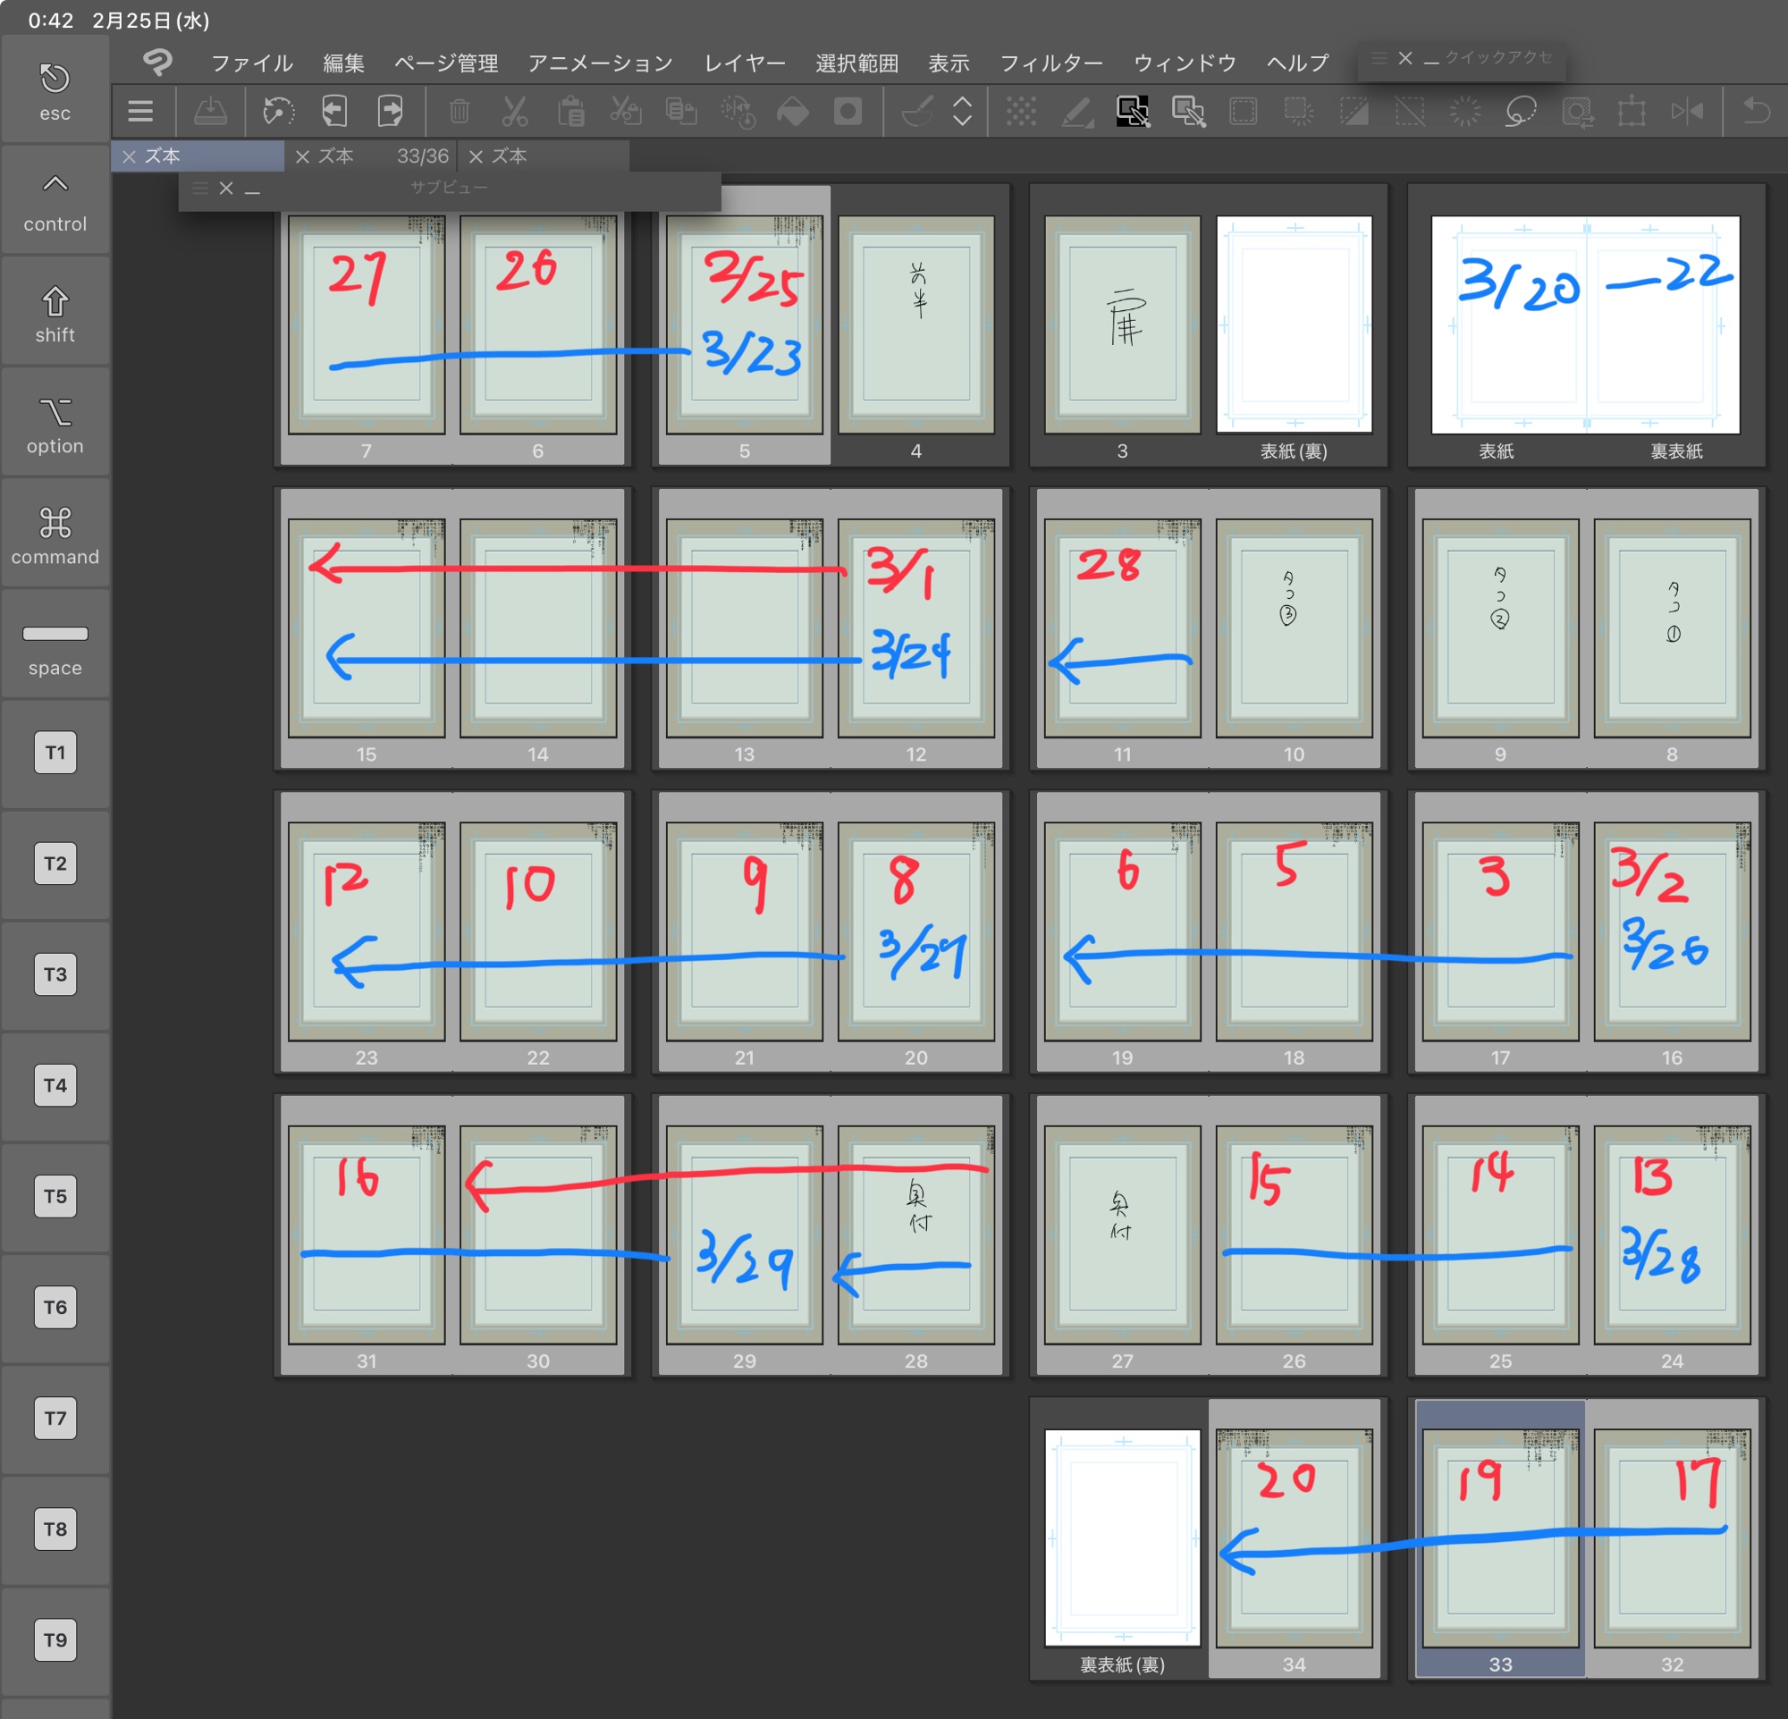Screen dimensions: 1788x1719
Task: Click the flip horizontal icon
Action: point(1687,111)
